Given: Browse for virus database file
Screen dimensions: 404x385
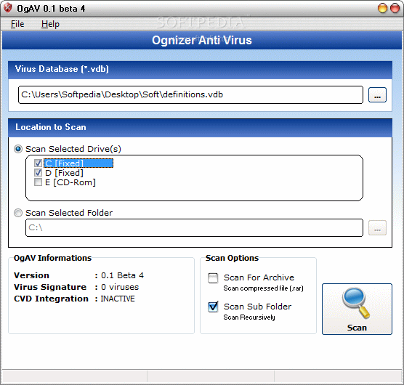Looking at the screenshot, I should pyautogui.click(x=377, y=94).
